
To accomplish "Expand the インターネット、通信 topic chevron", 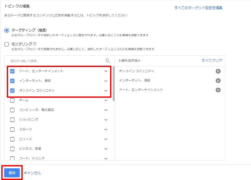I will (106, 81).
